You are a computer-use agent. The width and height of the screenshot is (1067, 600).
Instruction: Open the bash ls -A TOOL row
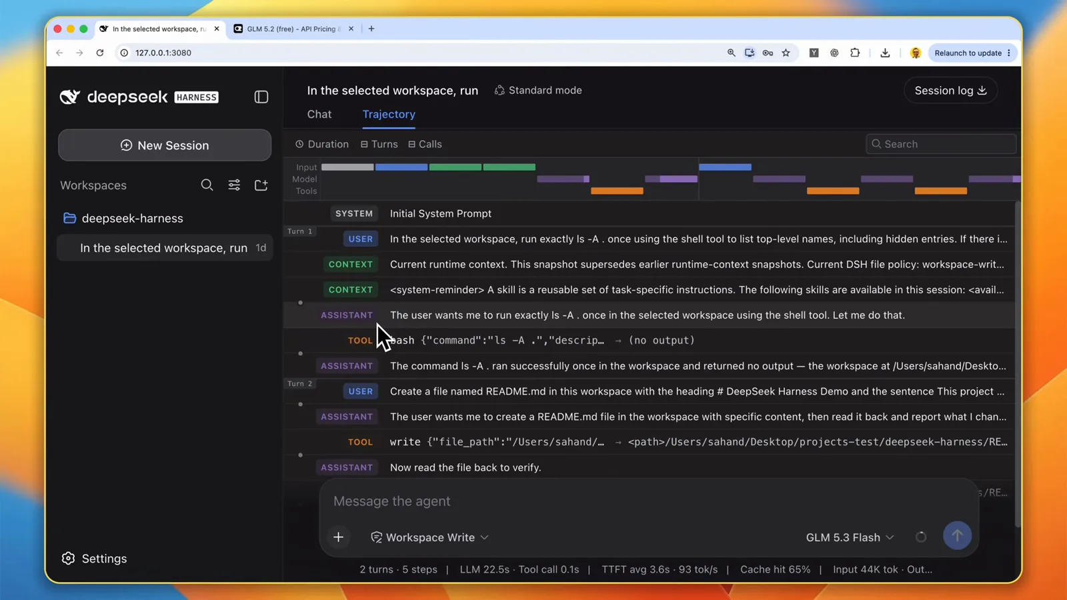[649, 340]
